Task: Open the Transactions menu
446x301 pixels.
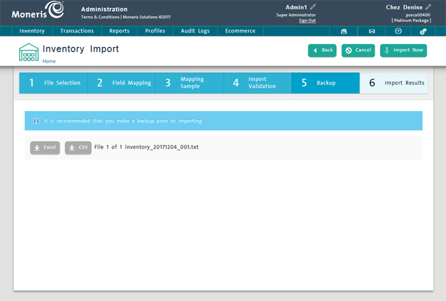Action: [x=77, y=31]
